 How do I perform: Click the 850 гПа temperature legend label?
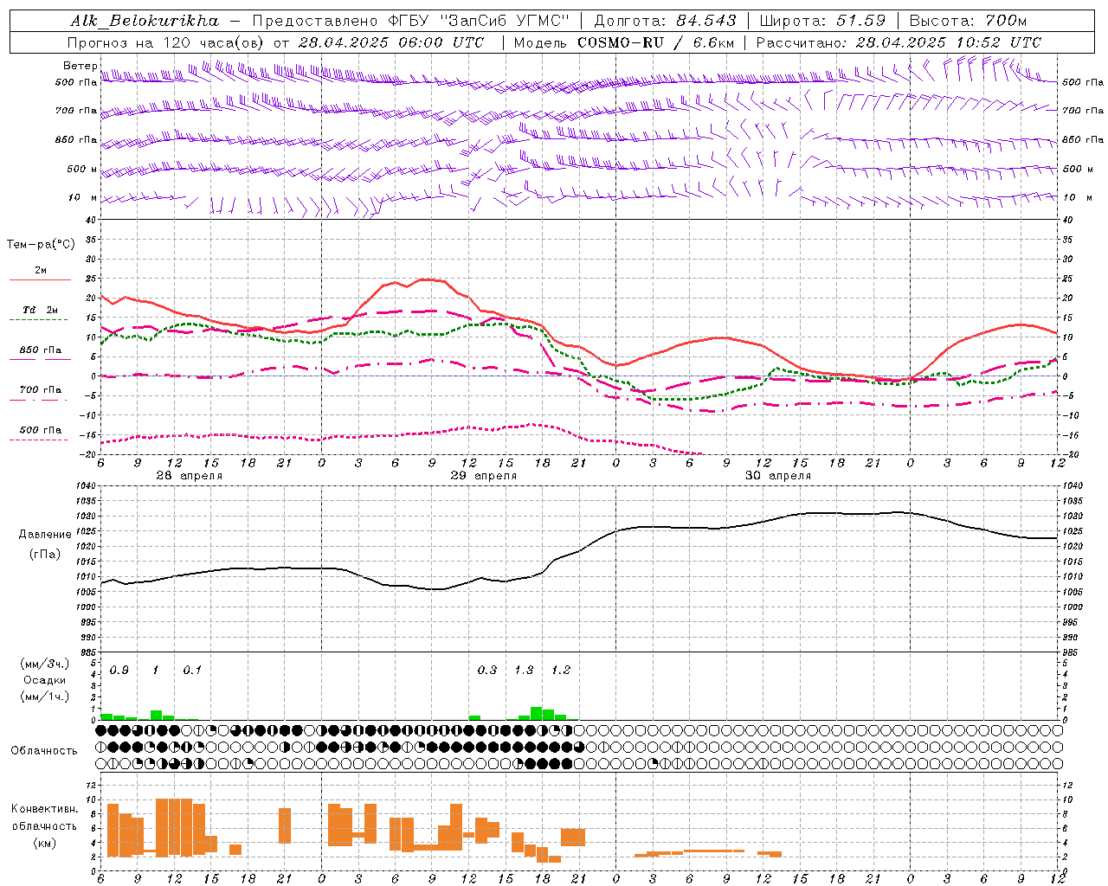41,350
